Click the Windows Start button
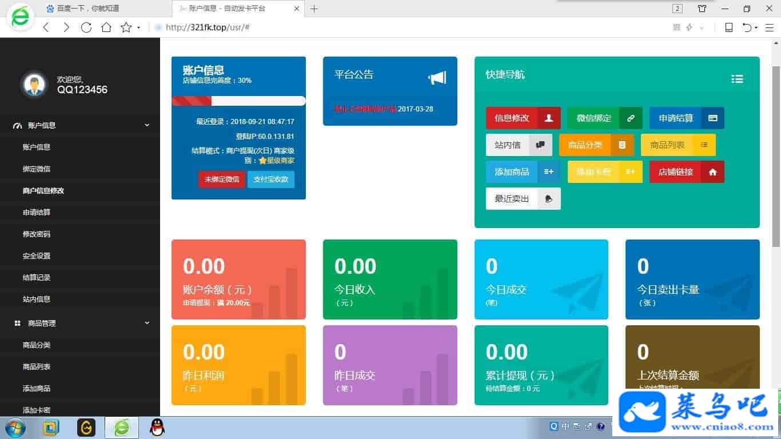Screen dimensions: 781x439 click(15, 427)
